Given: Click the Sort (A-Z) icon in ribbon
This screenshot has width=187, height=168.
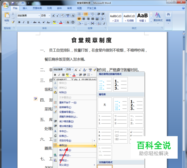Looking at the screenshot, I should (x=99, y=23).
